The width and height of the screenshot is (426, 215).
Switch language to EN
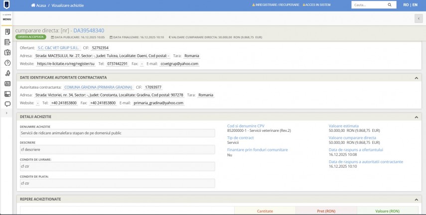(x=415, y=5)
